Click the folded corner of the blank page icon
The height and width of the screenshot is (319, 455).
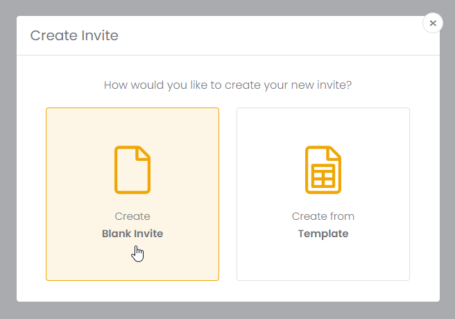pyautogui.click(x=144, y=153)
